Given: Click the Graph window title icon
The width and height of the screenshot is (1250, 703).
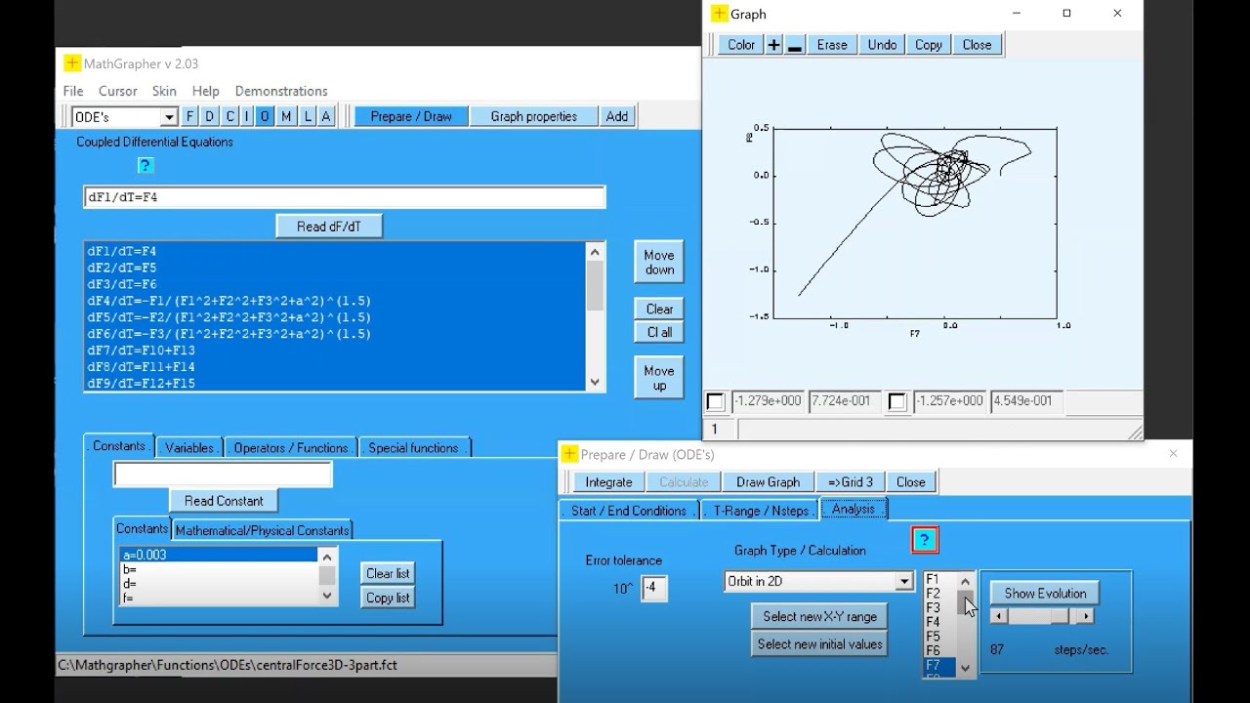Looking at the screenshot, I should pos(719,14).
